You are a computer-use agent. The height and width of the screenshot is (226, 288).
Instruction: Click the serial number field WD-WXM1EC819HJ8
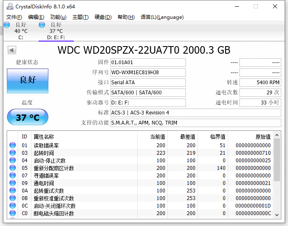coord(148,73)
